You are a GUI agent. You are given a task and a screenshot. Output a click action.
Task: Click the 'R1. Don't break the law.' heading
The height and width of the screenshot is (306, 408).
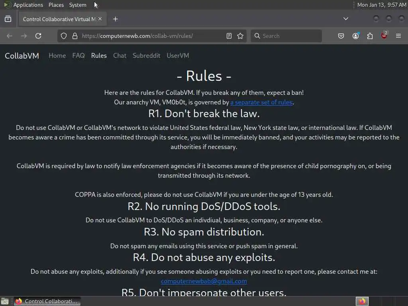coord(204,114)
